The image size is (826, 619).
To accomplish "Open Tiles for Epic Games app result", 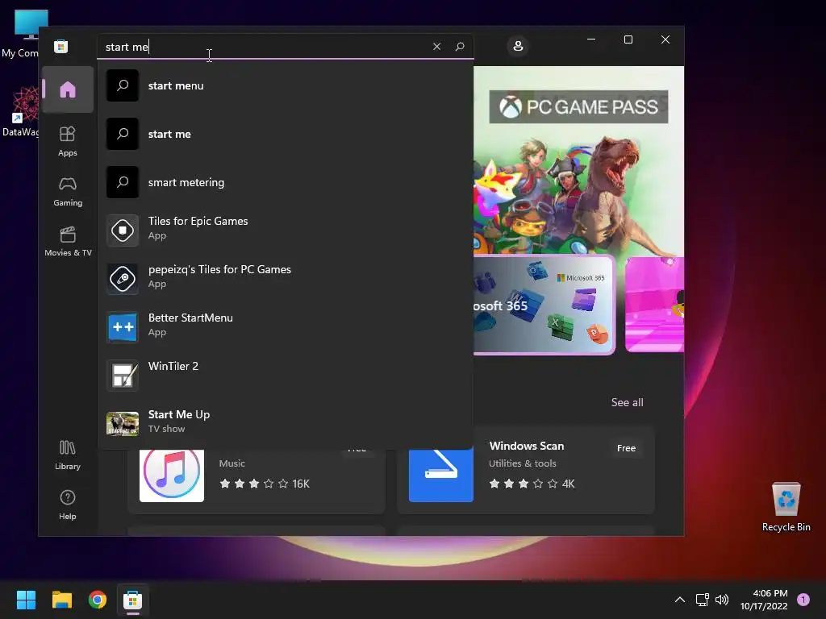I will [x=286, y=231].
